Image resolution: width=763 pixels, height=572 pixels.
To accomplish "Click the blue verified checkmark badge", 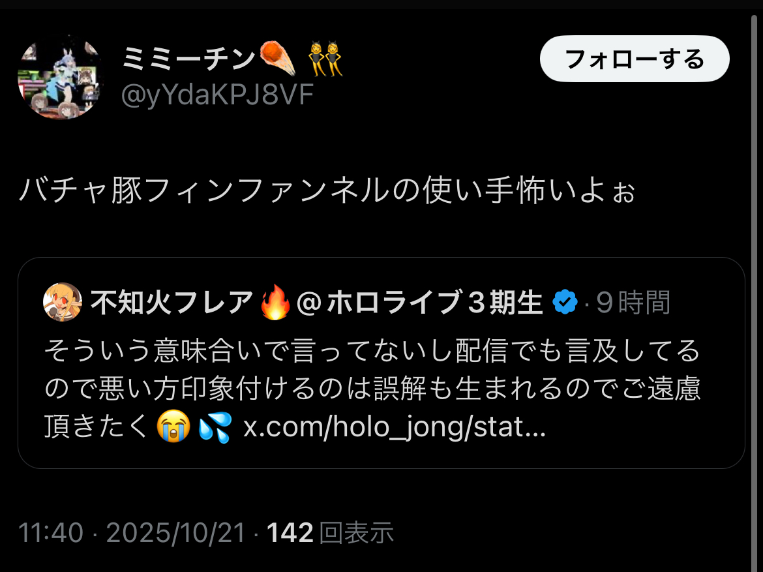I will click(x=565, y=303).
